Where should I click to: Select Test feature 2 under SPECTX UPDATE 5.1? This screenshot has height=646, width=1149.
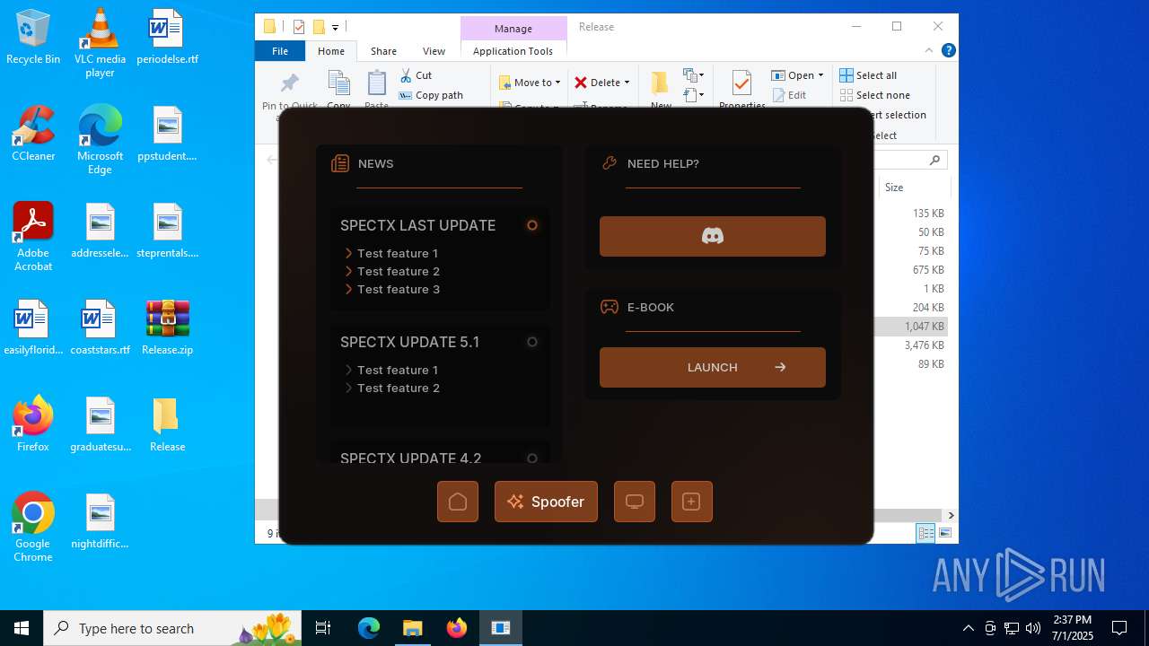pos(399,388)
